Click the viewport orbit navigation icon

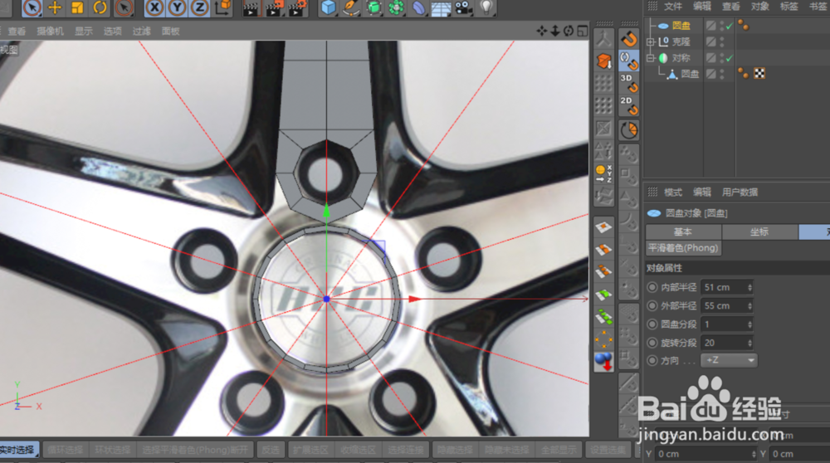(569, 31)
